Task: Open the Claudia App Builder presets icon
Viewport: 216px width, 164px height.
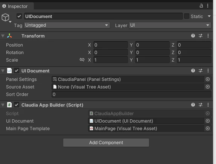Action: pos(201,105)
